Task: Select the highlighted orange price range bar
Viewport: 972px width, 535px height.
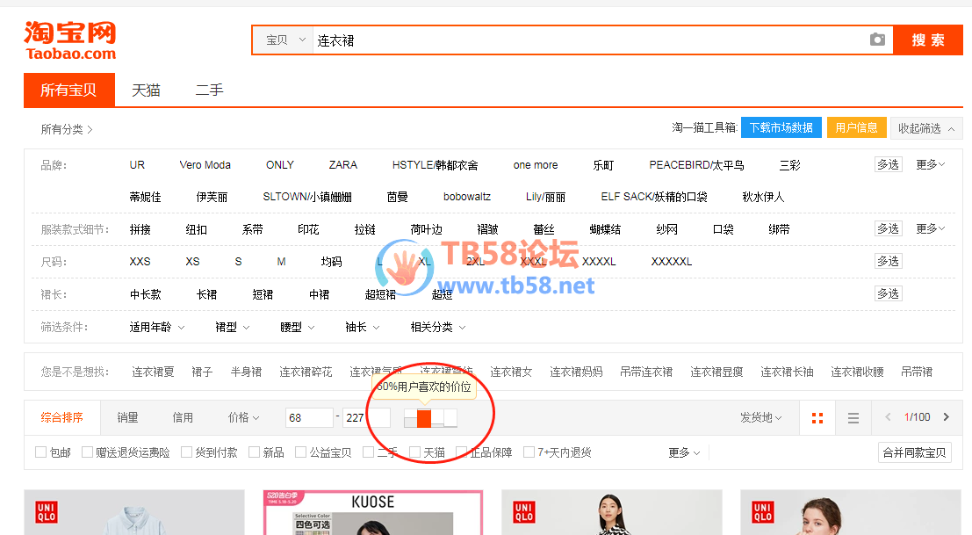Action: tap(424, 418)
